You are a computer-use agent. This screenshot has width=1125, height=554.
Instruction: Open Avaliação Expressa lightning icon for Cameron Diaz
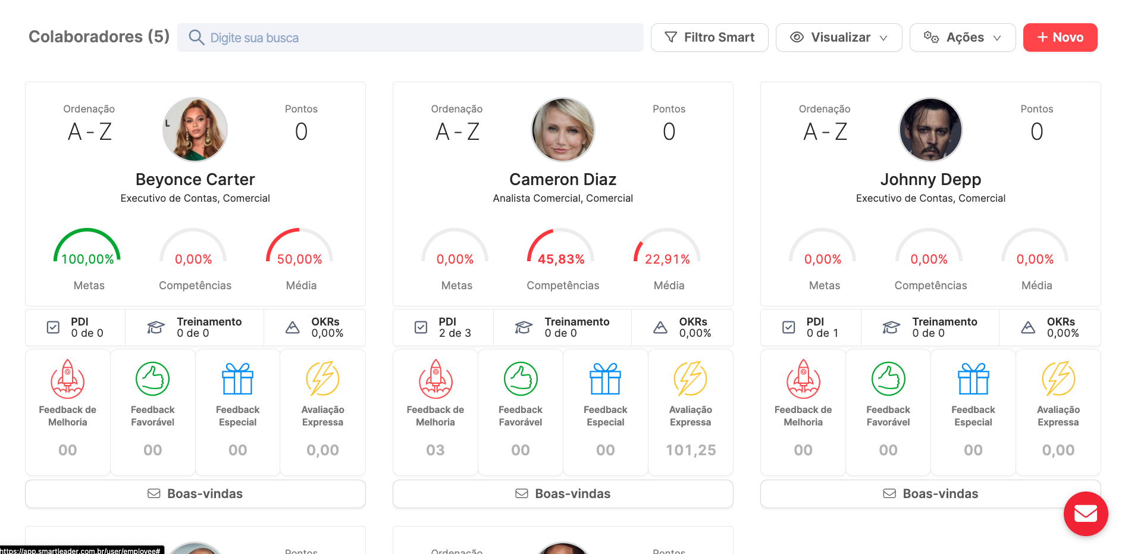point(690,379)
